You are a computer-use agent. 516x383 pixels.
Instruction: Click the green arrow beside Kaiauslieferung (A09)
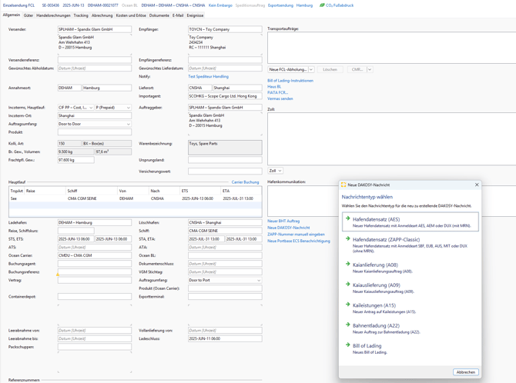coord(347,284)
